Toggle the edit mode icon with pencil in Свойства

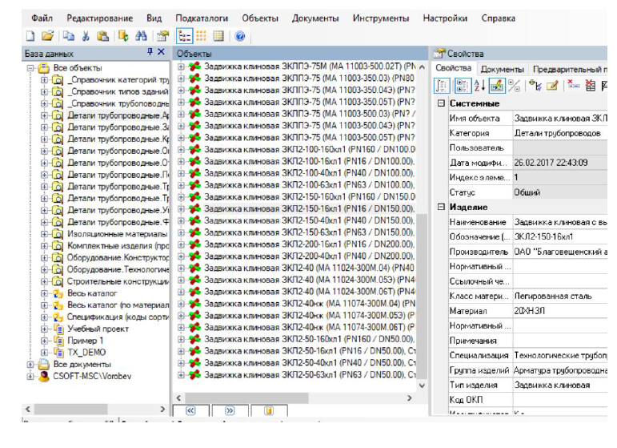point(497,85)
